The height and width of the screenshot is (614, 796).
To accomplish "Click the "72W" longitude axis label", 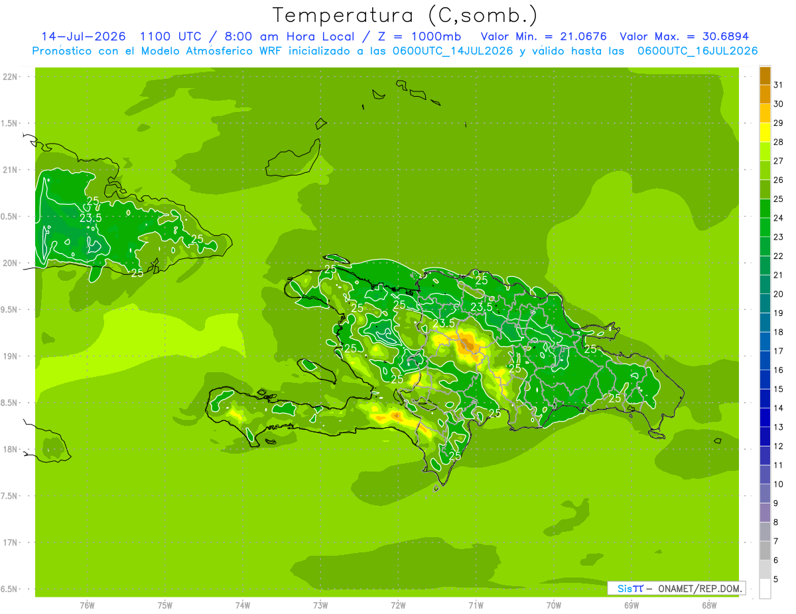I will coord(398,605).
